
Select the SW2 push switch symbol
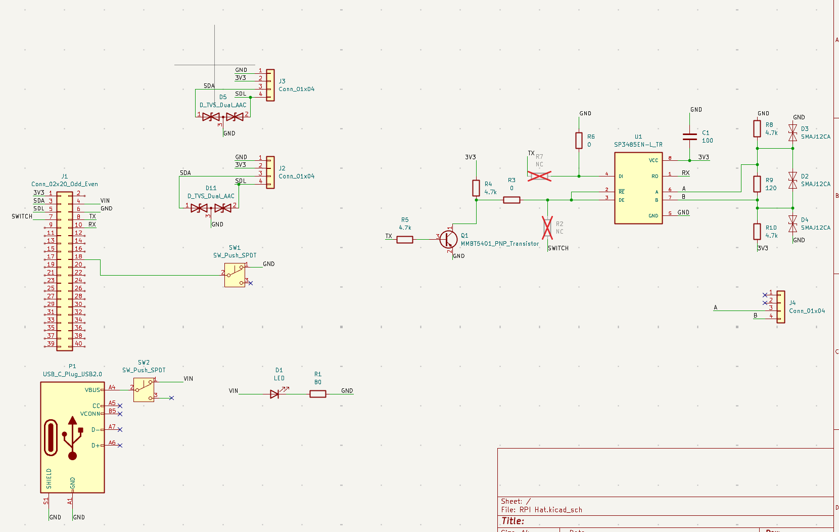(x=144, y=390)
